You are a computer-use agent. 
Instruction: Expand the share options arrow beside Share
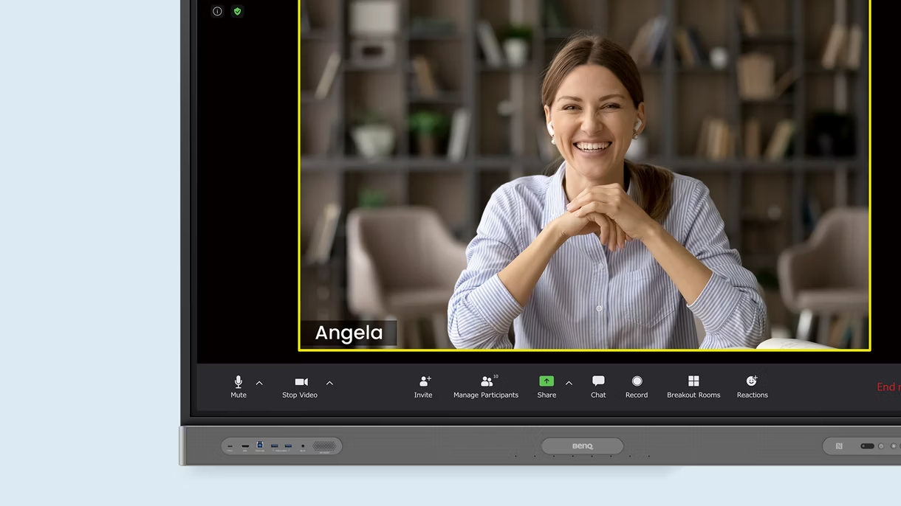tap(569, 384)
